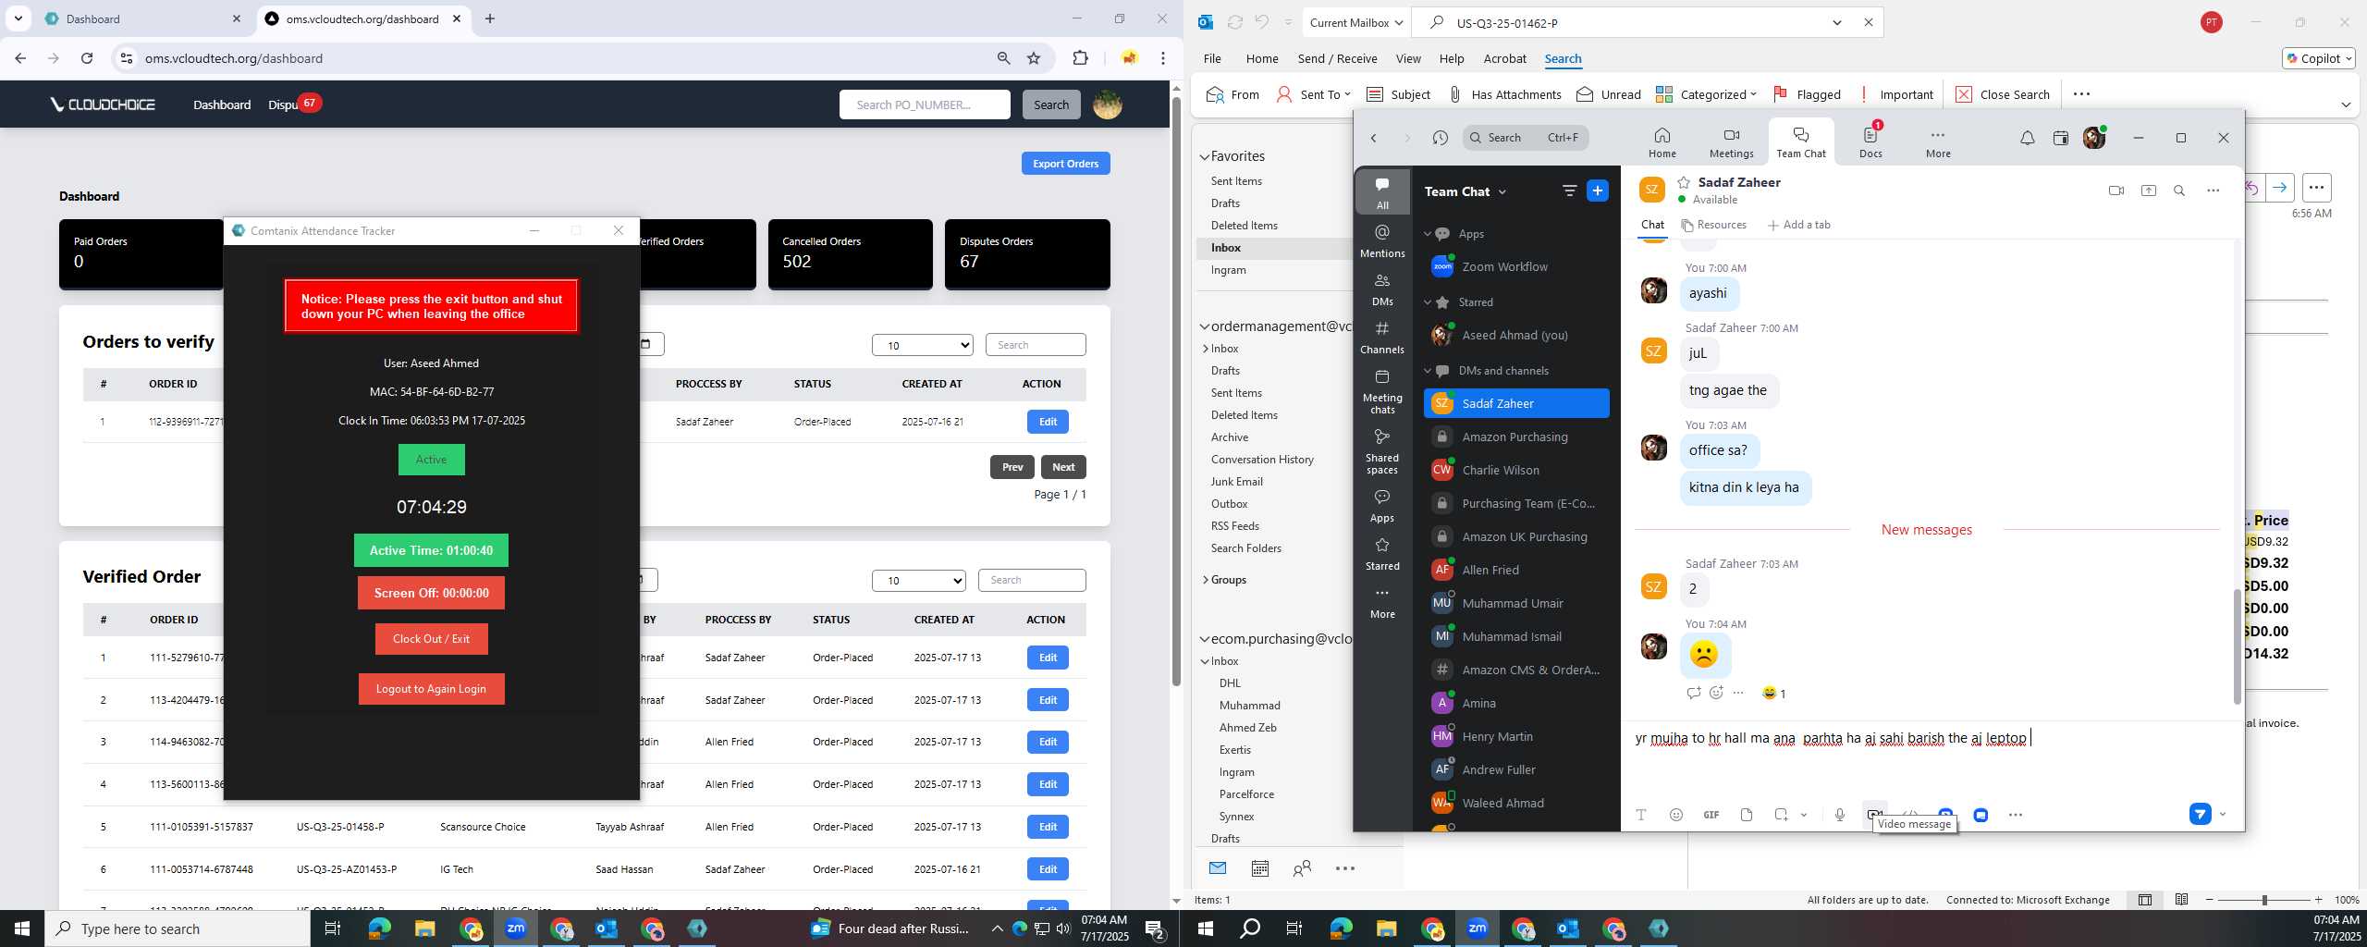Screen dimensions: 2367x947
Task: Open Resources tab in Sadaf Zaheer chat
Action: tap(1713, 225)
